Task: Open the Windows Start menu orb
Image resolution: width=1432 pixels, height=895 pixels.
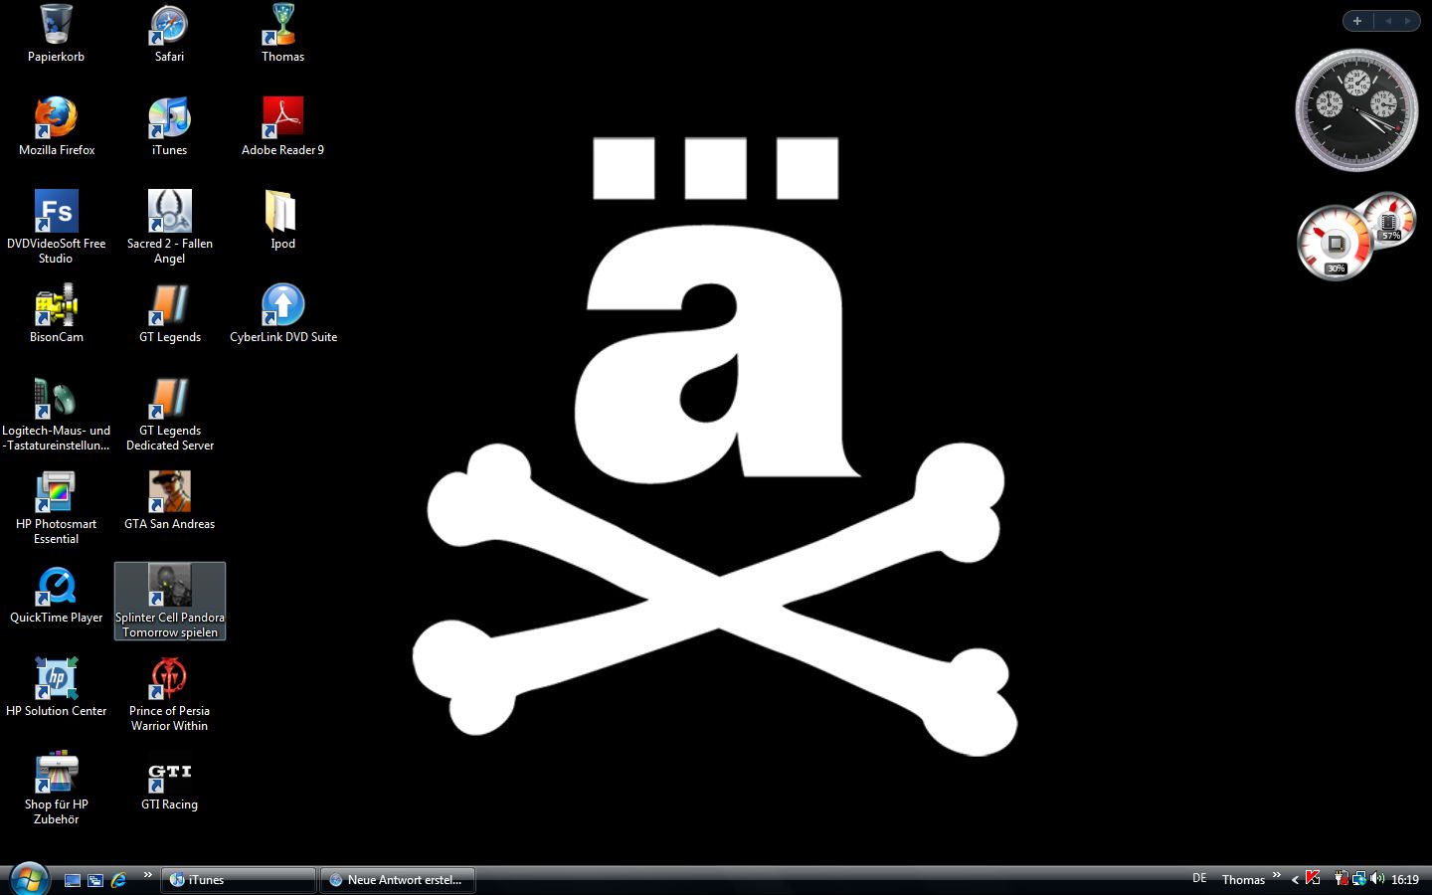Action: click(x=29, y=879)
